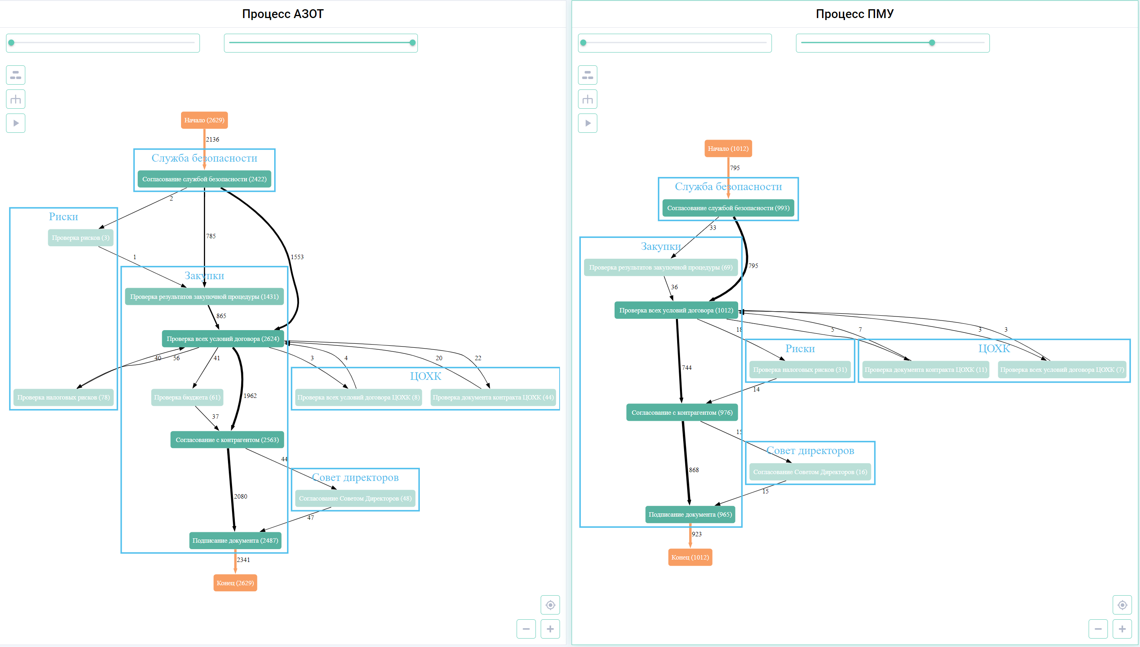The height and width of the screenshot is (647, 1140).
Task: Zoom out on the ПМУ graph
Action: [x=1098, y=629]
